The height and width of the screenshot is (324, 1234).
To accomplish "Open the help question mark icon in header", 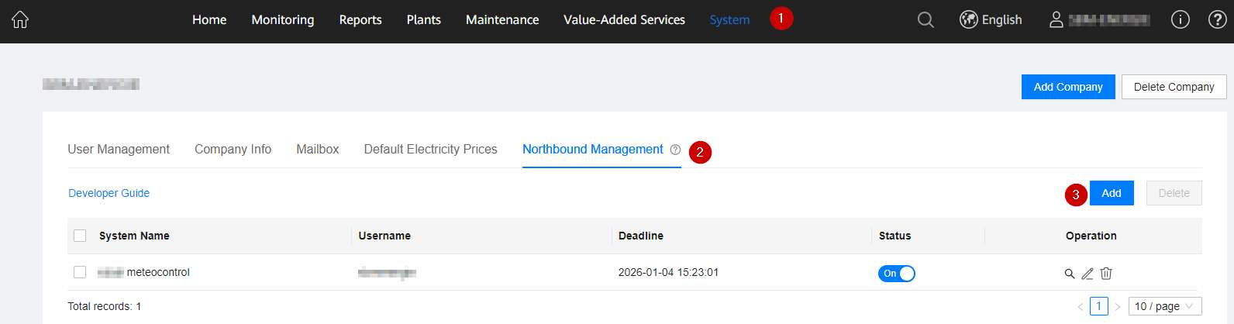I will coord(1217,20).
